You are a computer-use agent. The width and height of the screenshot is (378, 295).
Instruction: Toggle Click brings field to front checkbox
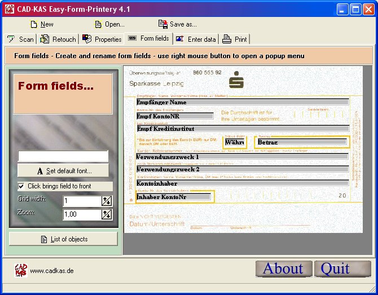tap(21, 186)
